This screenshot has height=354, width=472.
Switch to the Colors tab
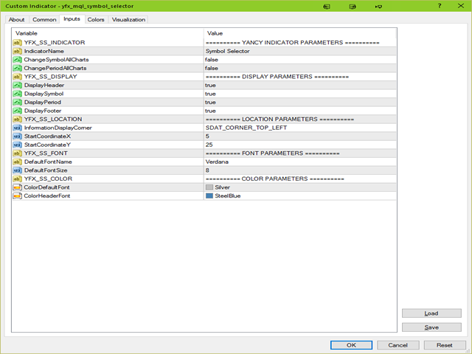[96, 19]
